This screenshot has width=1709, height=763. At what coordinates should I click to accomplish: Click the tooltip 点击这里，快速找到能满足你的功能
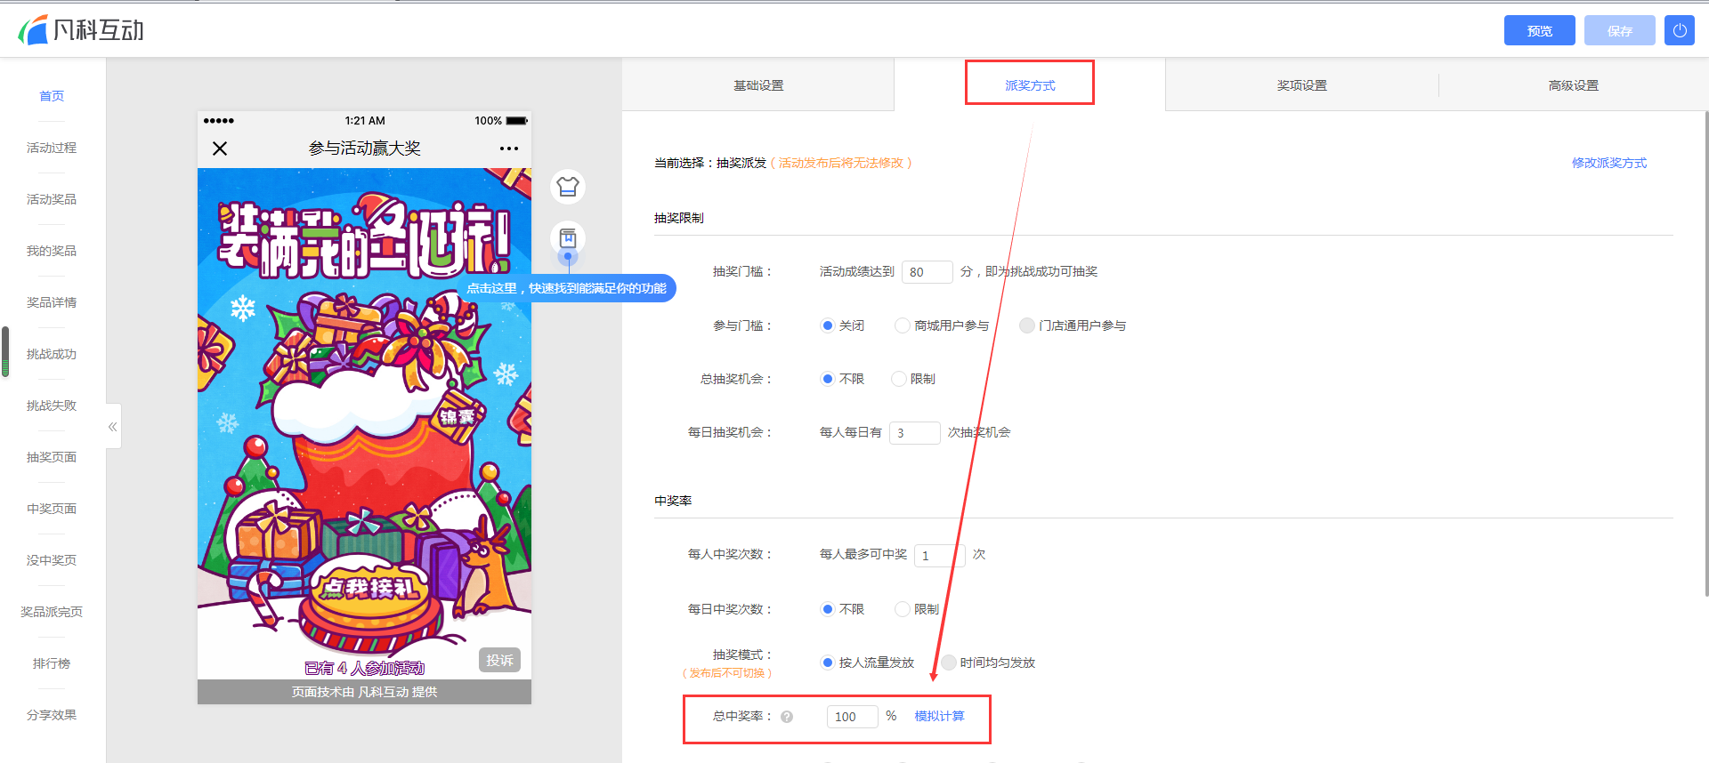click(x=567, y=288)
